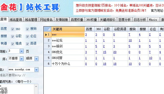Open the www.seowhy.com domain dropdown
Viewport: 164px width, 94px height.
pos(36,70)
